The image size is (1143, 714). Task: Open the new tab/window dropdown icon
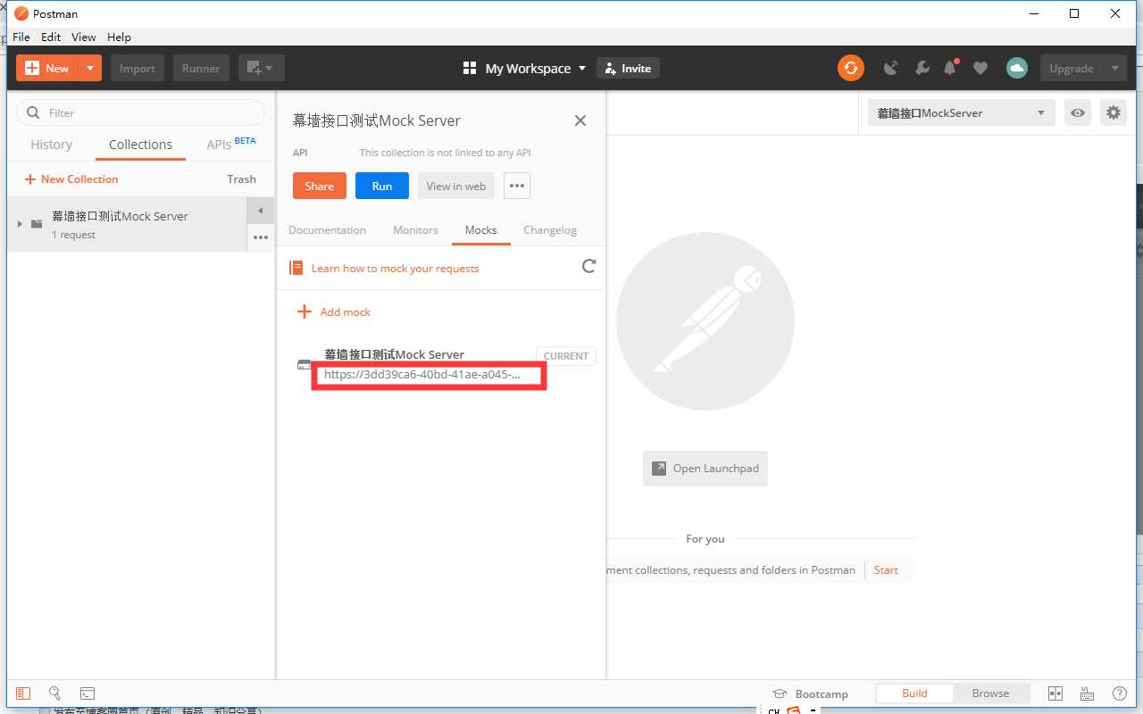pyautogui.click(x=261, y=68)
